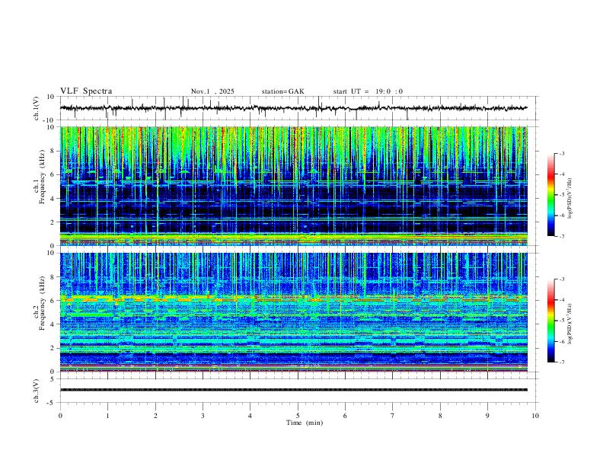Click the time axis tick label '8'
603x466 pixels.
pos(440,416)
